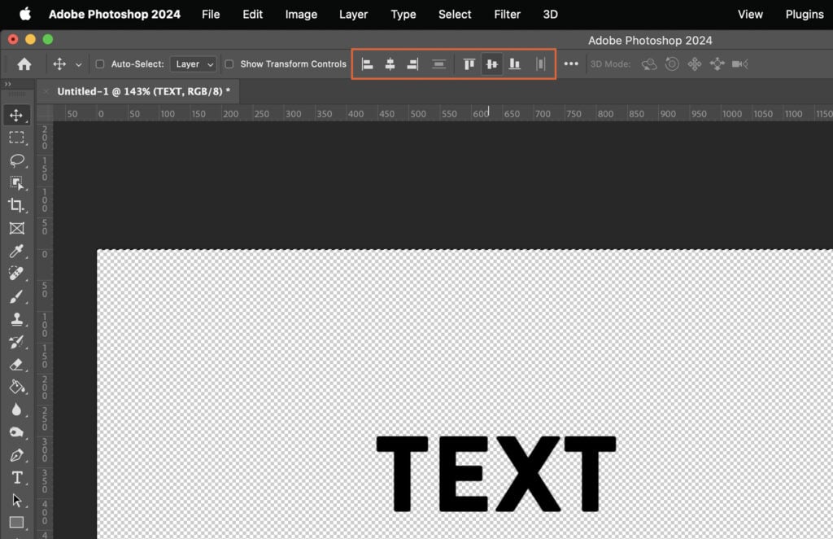Click the Home screen button
Viewport: 833px width, 539px height.
(24, 64)
